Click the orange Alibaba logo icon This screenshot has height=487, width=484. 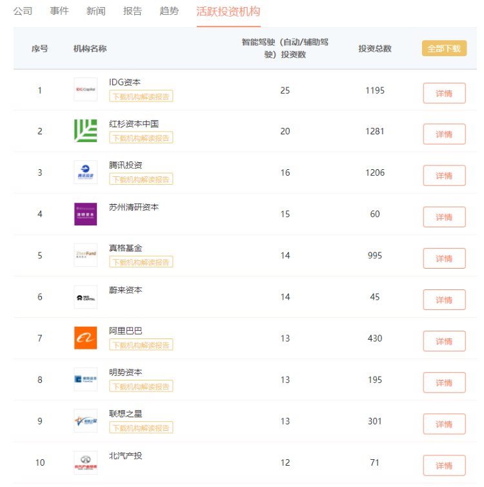click(85, 338)
